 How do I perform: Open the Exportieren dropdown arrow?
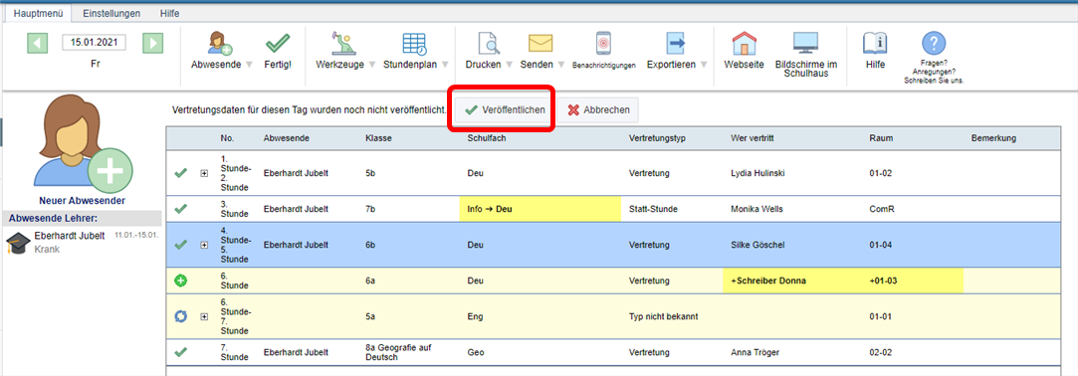(704, 65)
